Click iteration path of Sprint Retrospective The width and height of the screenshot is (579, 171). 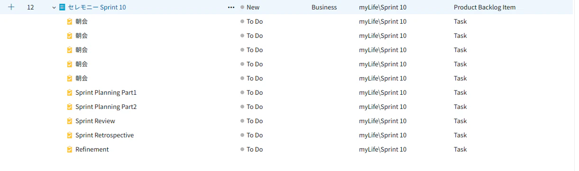pos(383,135)
